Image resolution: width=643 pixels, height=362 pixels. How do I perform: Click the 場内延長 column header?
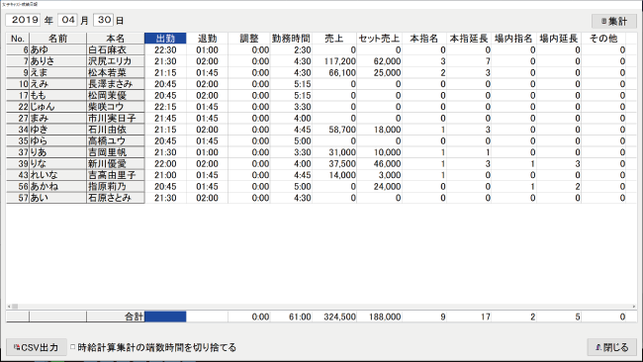(x=559, y=39)
